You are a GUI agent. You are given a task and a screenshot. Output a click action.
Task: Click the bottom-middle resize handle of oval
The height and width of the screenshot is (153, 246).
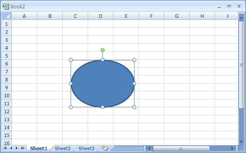pos(102,107)
